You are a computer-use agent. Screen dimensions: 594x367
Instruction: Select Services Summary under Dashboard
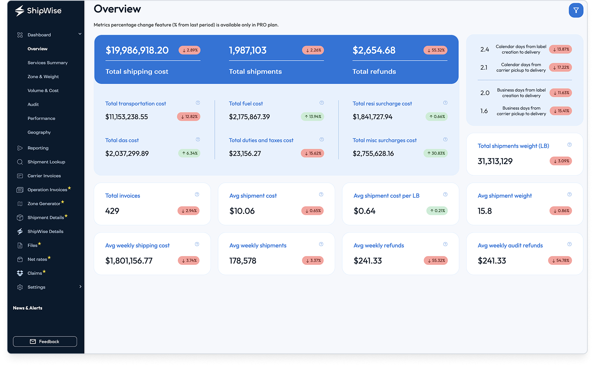point(47,63)
